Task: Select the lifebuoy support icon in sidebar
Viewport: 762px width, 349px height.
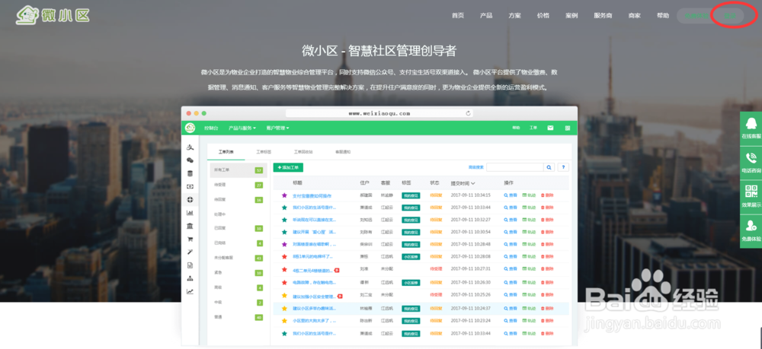Action: click(190, 200)
